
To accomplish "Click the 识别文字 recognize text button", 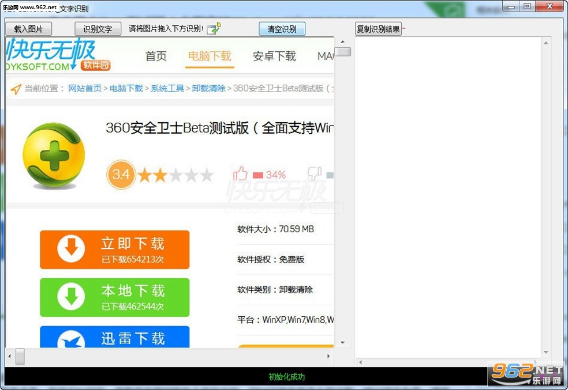I will (98, 29).
